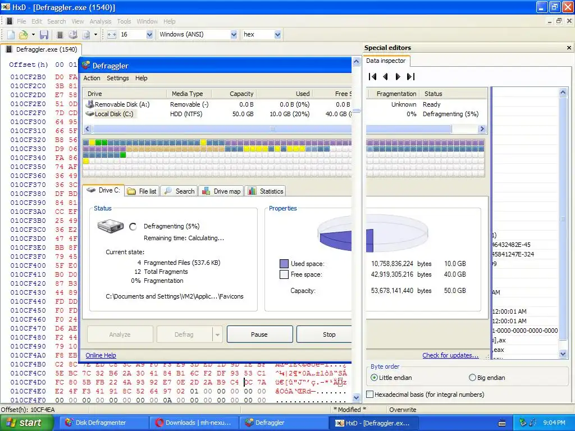Click the HxD document icon beside File menu
Viewport: 575px width, 431px height.
10,21
